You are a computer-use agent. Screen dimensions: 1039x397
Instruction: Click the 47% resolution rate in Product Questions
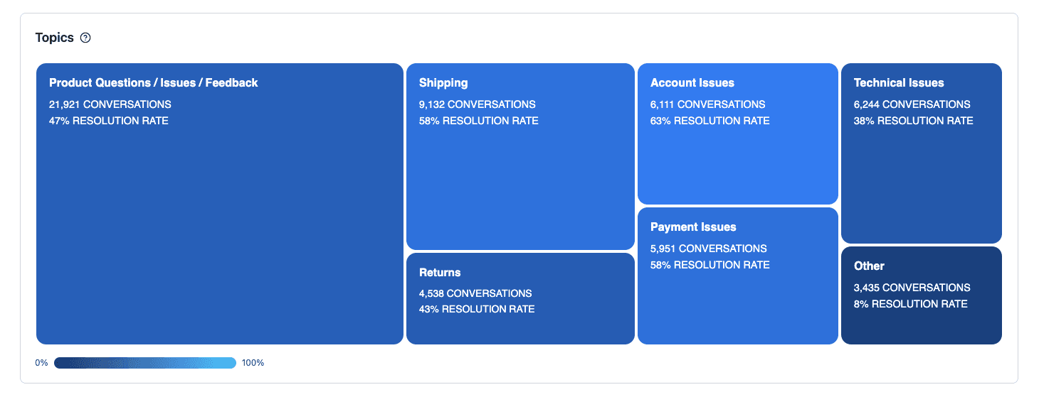[108, 121]
